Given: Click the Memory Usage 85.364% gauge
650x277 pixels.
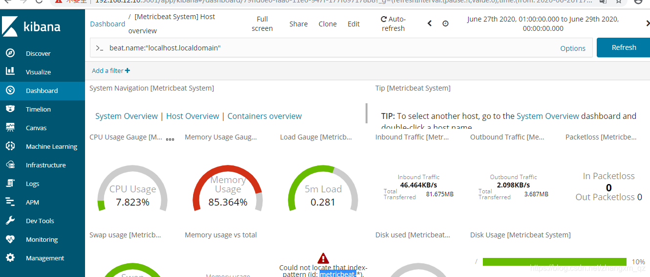Looking at the screenshot, I should click(x=228, y=188).
